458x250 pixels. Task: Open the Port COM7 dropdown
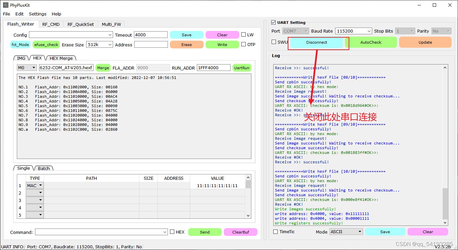295,31
